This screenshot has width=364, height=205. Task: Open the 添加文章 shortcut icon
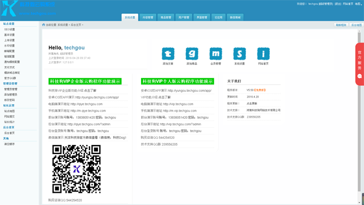pos(168,54)
